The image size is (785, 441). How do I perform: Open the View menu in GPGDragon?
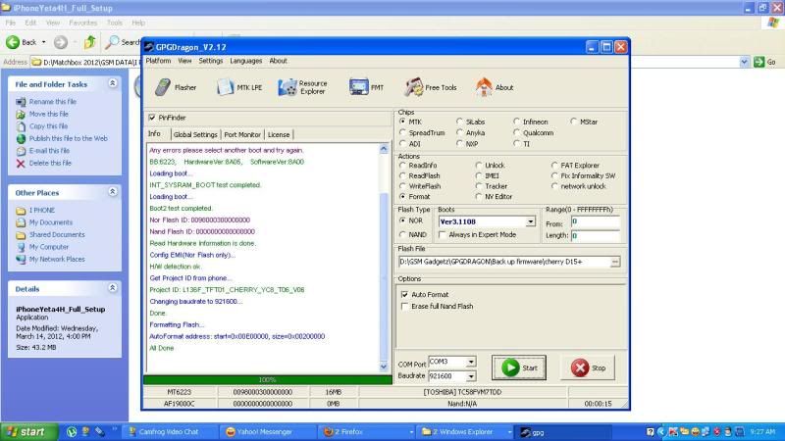click(184, 61)
